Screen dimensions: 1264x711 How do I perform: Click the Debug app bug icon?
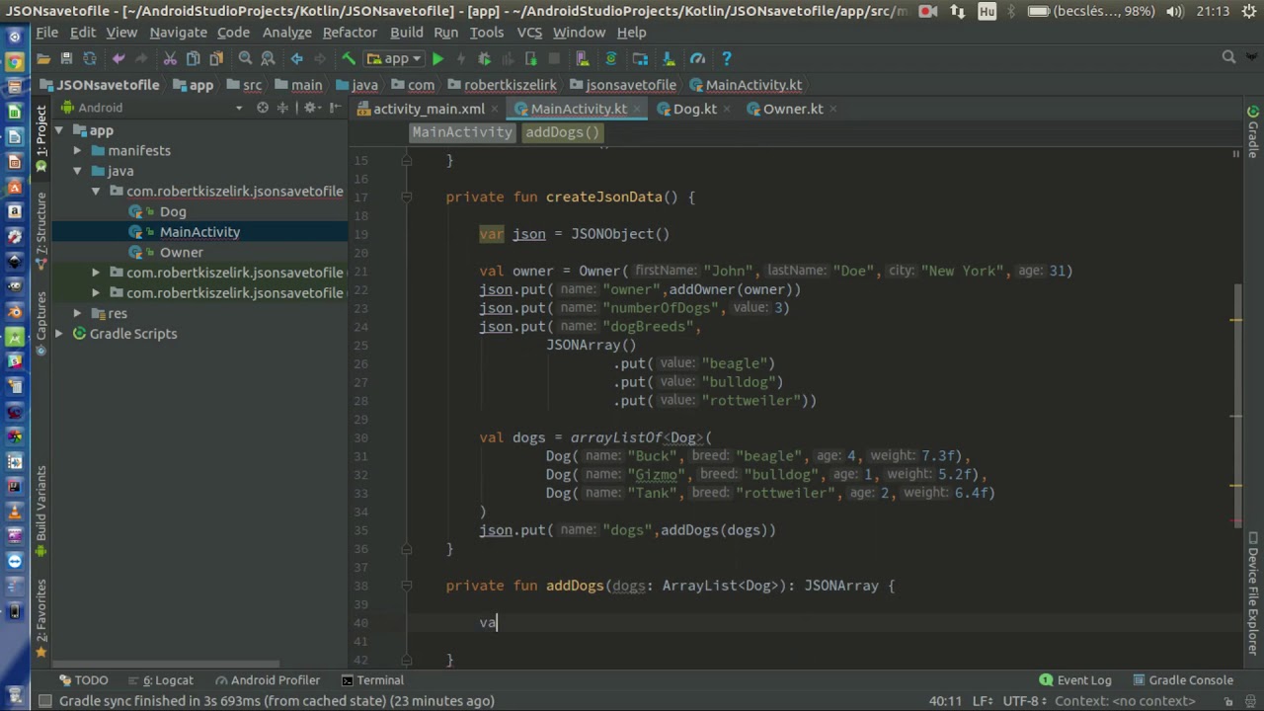click(484, 59)
